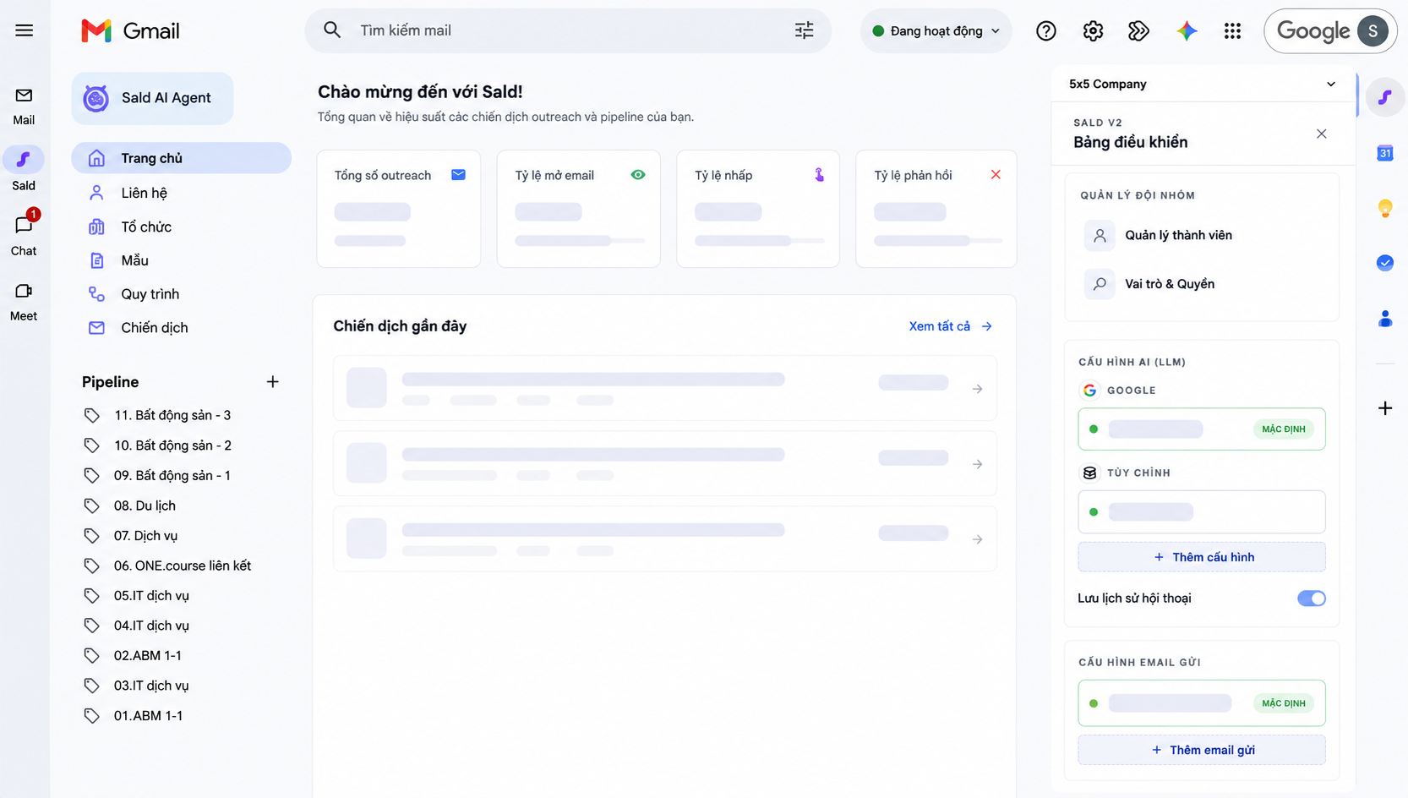Screen dimensions: 1408x798
Task: Open Meet in the left rail
Action: (x=24, y=302)
